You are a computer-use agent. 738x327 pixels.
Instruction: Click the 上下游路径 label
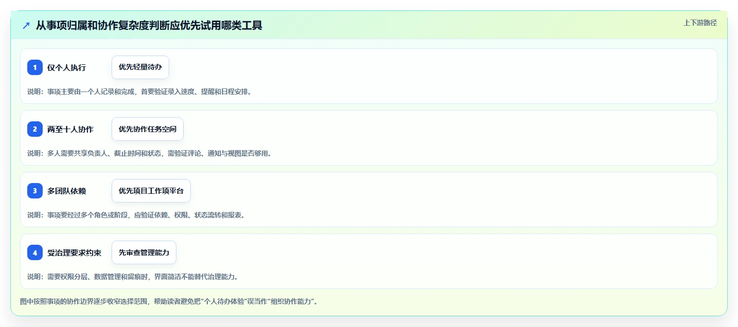700,23
